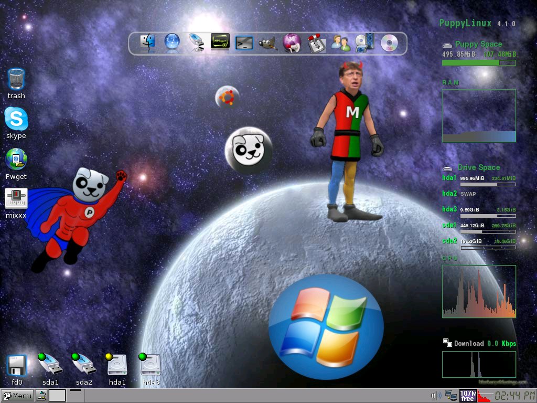This screenshot has height=403, width=537.
Task: Open the network computers icon in the tray
Action: coord(450,396)
